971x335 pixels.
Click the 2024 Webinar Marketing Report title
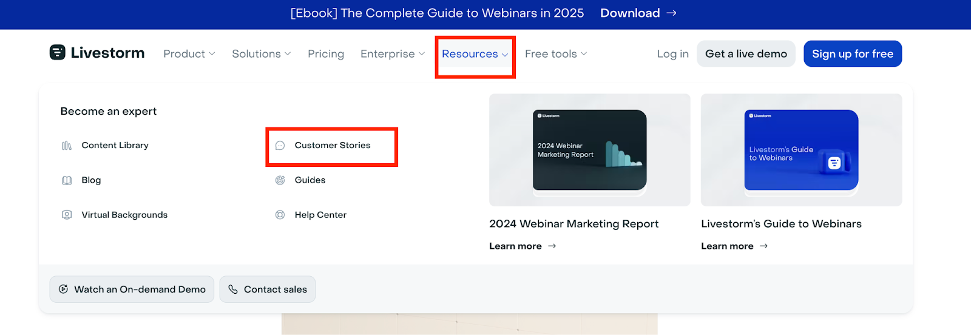(573, 224)
